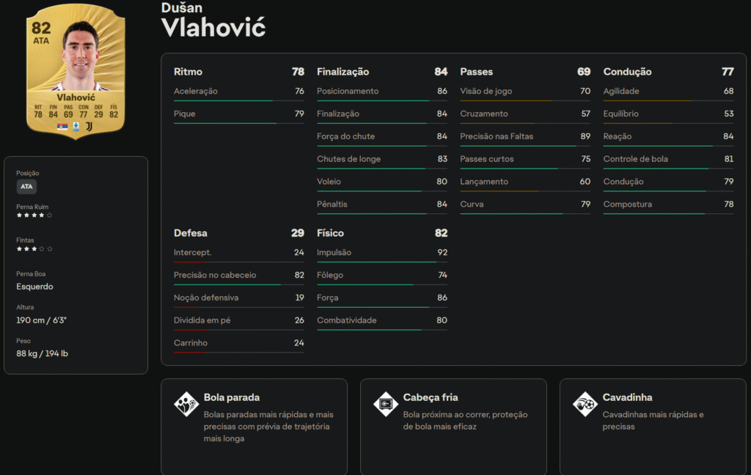Click the Ritmo category heading

tap(188, 72)
